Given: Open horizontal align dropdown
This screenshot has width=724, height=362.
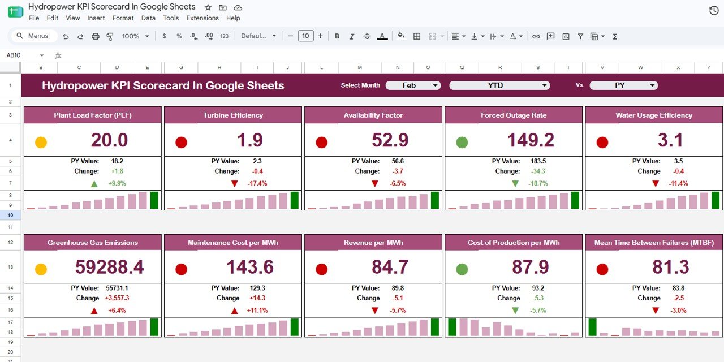Looking at the screenshot, I should click(x=458, y=36).
